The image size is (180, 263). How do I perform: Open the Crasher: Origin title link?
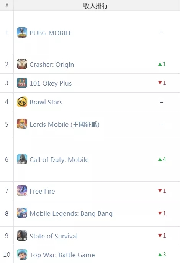pos(52,65)
